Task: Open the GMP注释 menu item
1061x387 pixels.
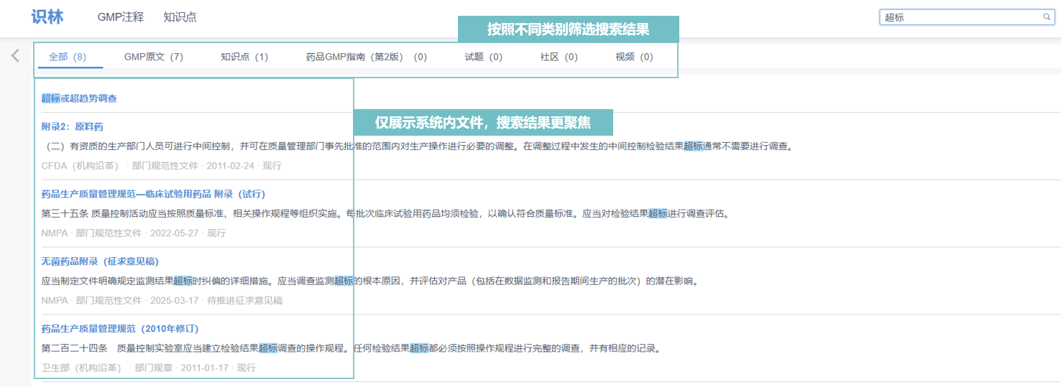Action: (121, 17)
